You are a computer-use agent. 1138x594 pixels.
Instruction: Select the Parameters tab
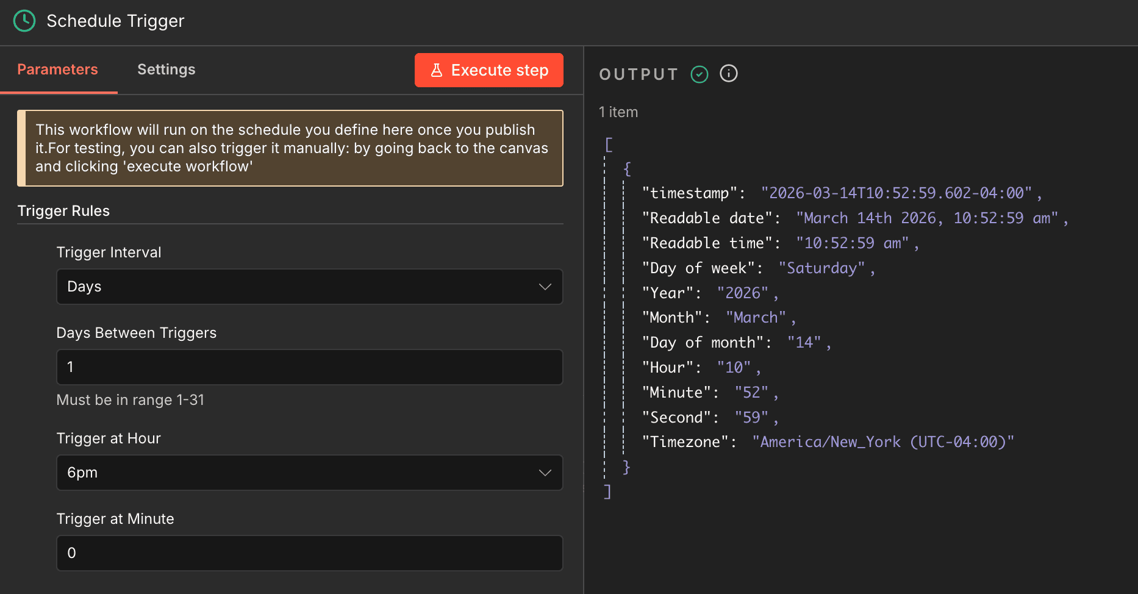57,69
